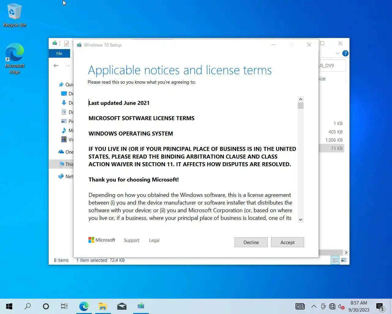The image size is (392, 314).
Task: Click the Microsoft logo in setup
Action: pyautogui.click(x=102, y=240)
